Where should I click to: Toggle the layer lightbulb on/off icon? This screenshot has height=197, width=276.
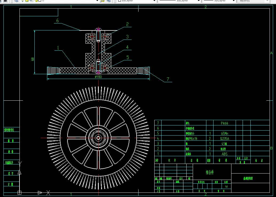click(x=22, y=1)
